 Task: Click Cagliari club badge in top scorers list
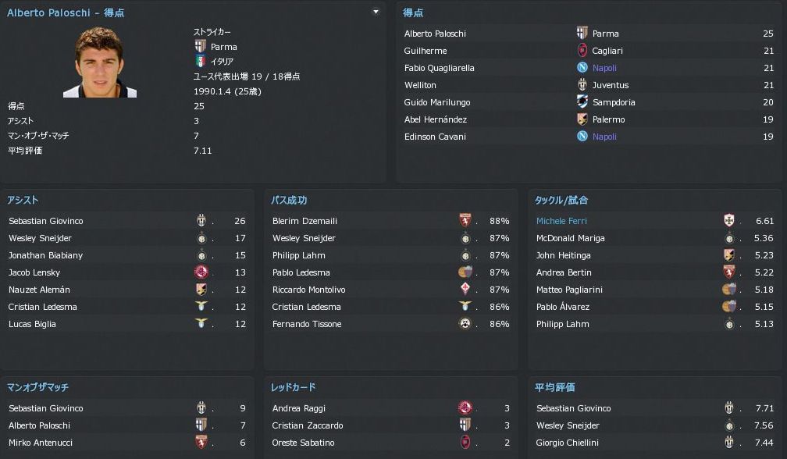(x=582, y=51)
